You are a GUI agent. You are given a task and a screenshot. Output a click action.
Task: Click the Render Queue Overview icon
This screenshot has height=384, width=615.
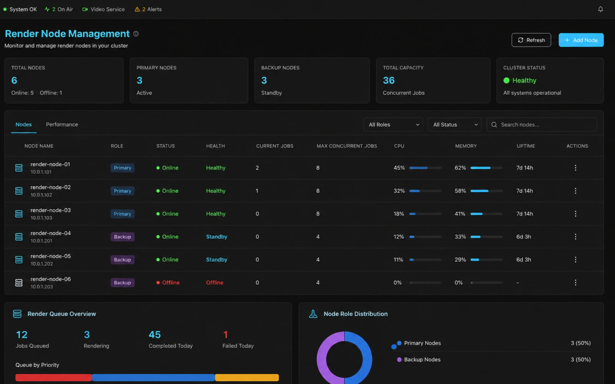17,314
